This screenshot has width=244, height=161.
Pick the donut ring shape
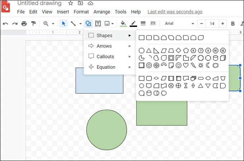[x=149, y=65]
